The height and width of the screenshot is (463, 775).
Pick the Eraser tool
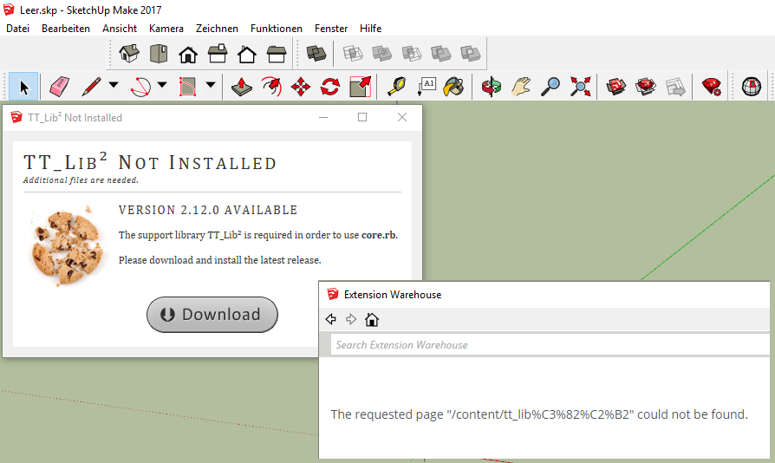point(59,87)
